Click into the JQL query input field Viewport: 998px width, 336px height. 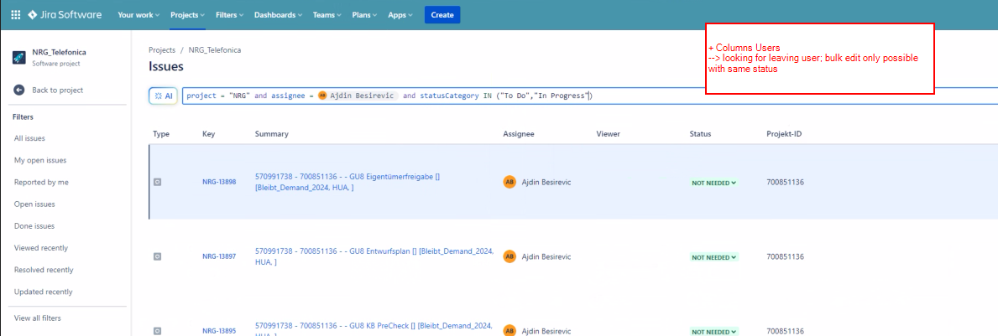[x=590, y=96]
